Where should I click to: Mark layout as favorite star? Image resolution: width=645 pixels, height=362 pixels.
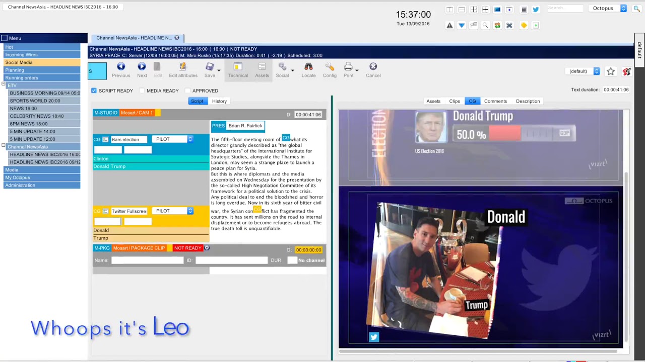611,71
